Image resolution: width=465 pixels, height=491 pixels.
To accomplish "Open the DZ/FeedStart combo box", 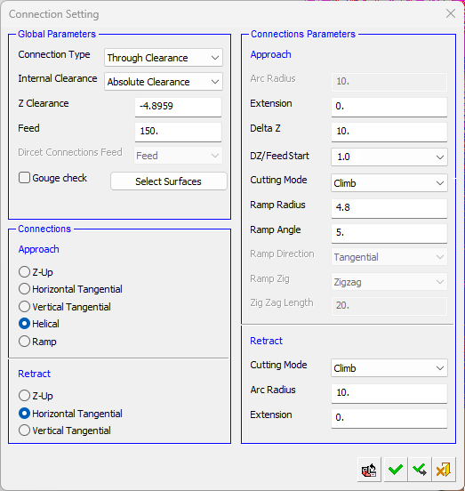I will tap(389, 157).
